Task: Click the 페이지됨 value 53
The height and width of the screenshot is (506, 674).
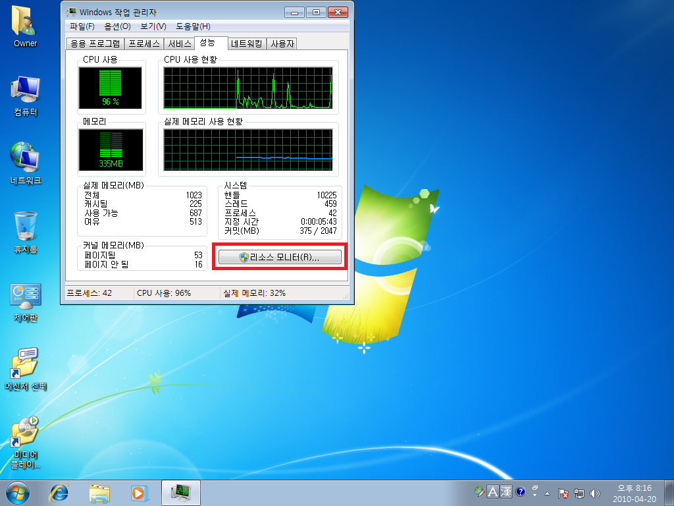Action: (198, 255)
